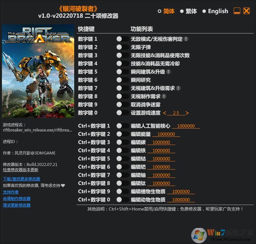Click the 进程ID label

tap(10, 142)
